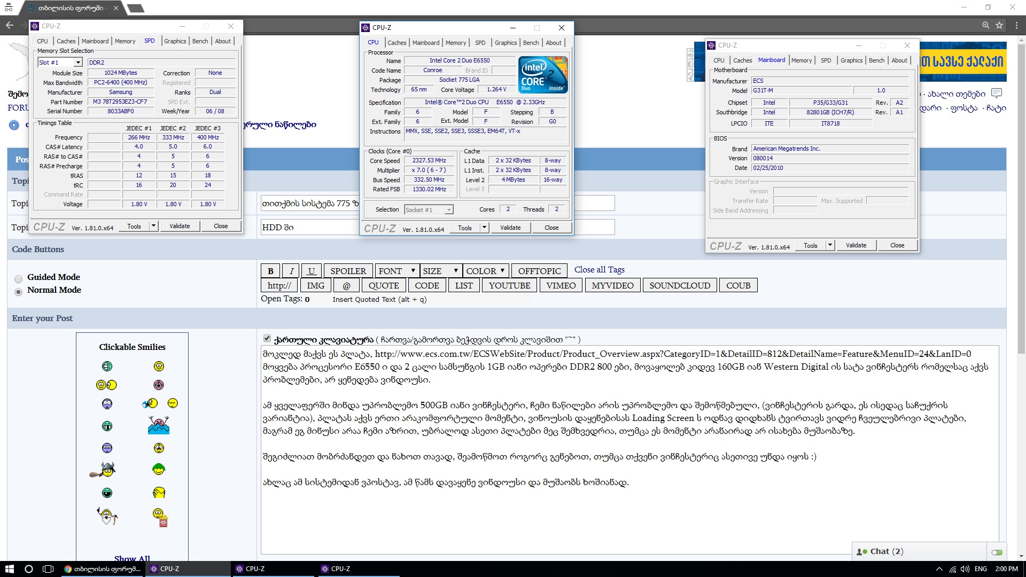
Task: Select Normal Mode radio button
Action: (x=19, y=292)
